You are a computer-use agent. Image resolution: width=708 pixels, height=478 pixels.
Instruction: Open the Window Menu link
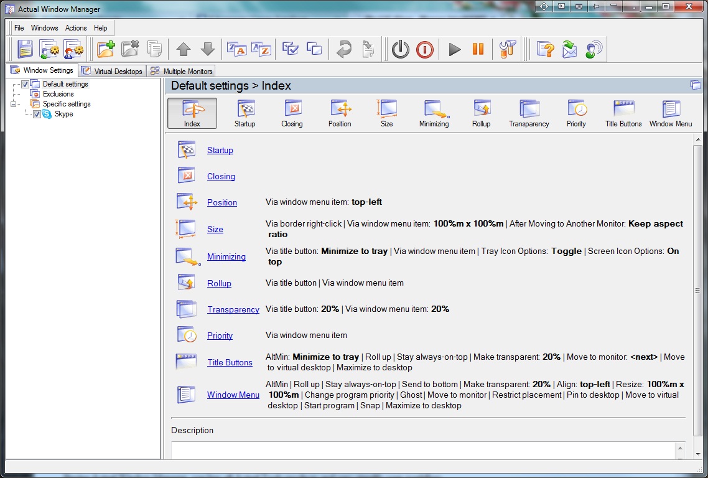point(233,395)
